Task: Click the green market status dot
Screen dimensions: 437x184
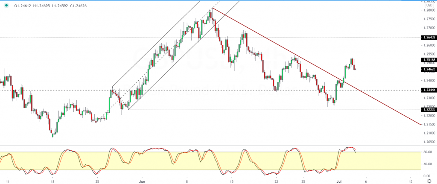Action: pos(6,5)
